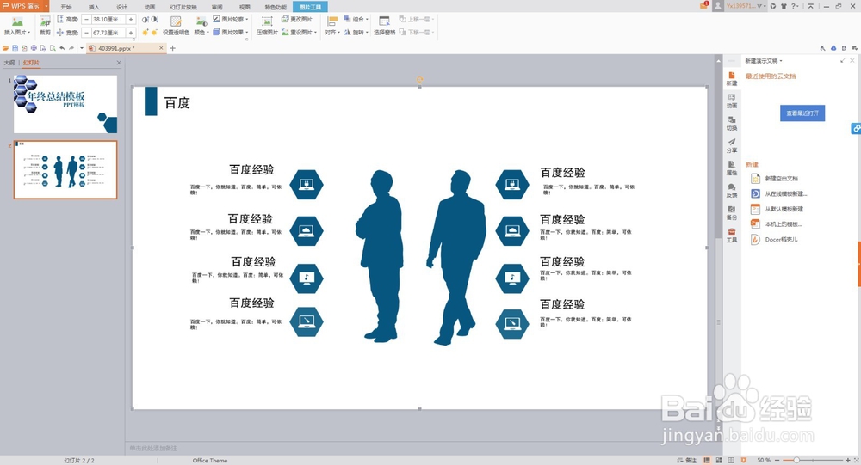Increase height with plus stepper

(131, 19)
